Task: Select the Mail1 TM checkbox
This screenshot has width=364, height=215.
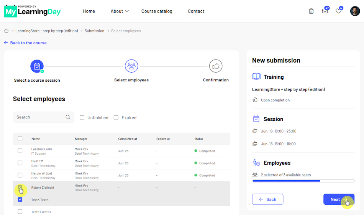Action: [20, 163]
